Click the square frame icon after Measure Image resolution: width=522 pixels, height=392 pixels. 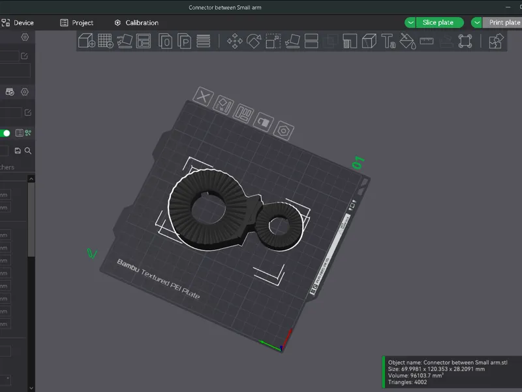[465, 41]
